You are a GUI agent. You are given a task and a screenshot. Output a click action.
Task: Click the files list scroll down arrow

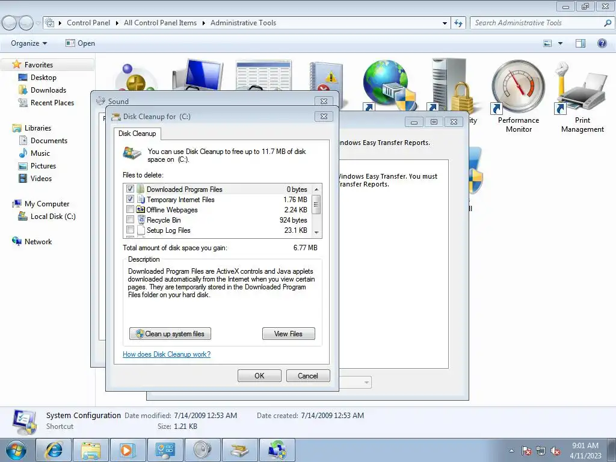click(x=316, y=233)
